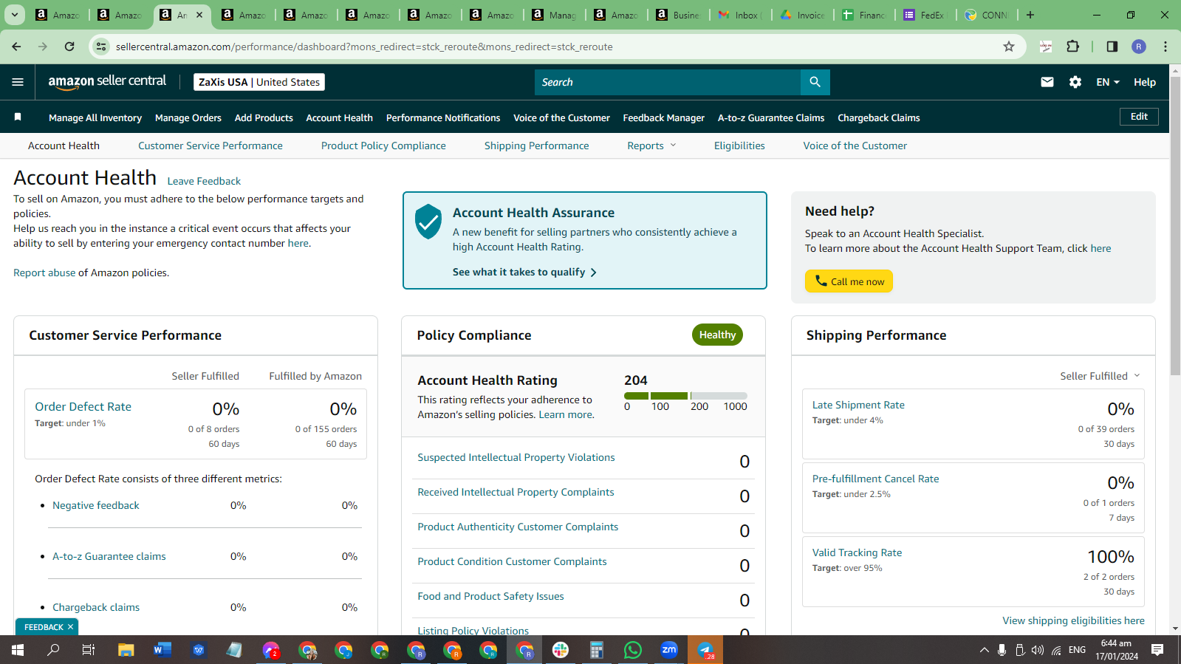Open the Chrome profile avatar
The width and height of the screenshot is (1181, 664).
click(1139, 47)
